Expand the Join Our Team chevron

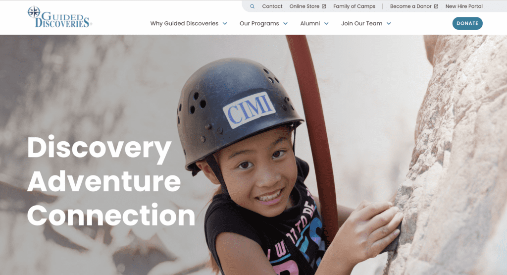389,24
